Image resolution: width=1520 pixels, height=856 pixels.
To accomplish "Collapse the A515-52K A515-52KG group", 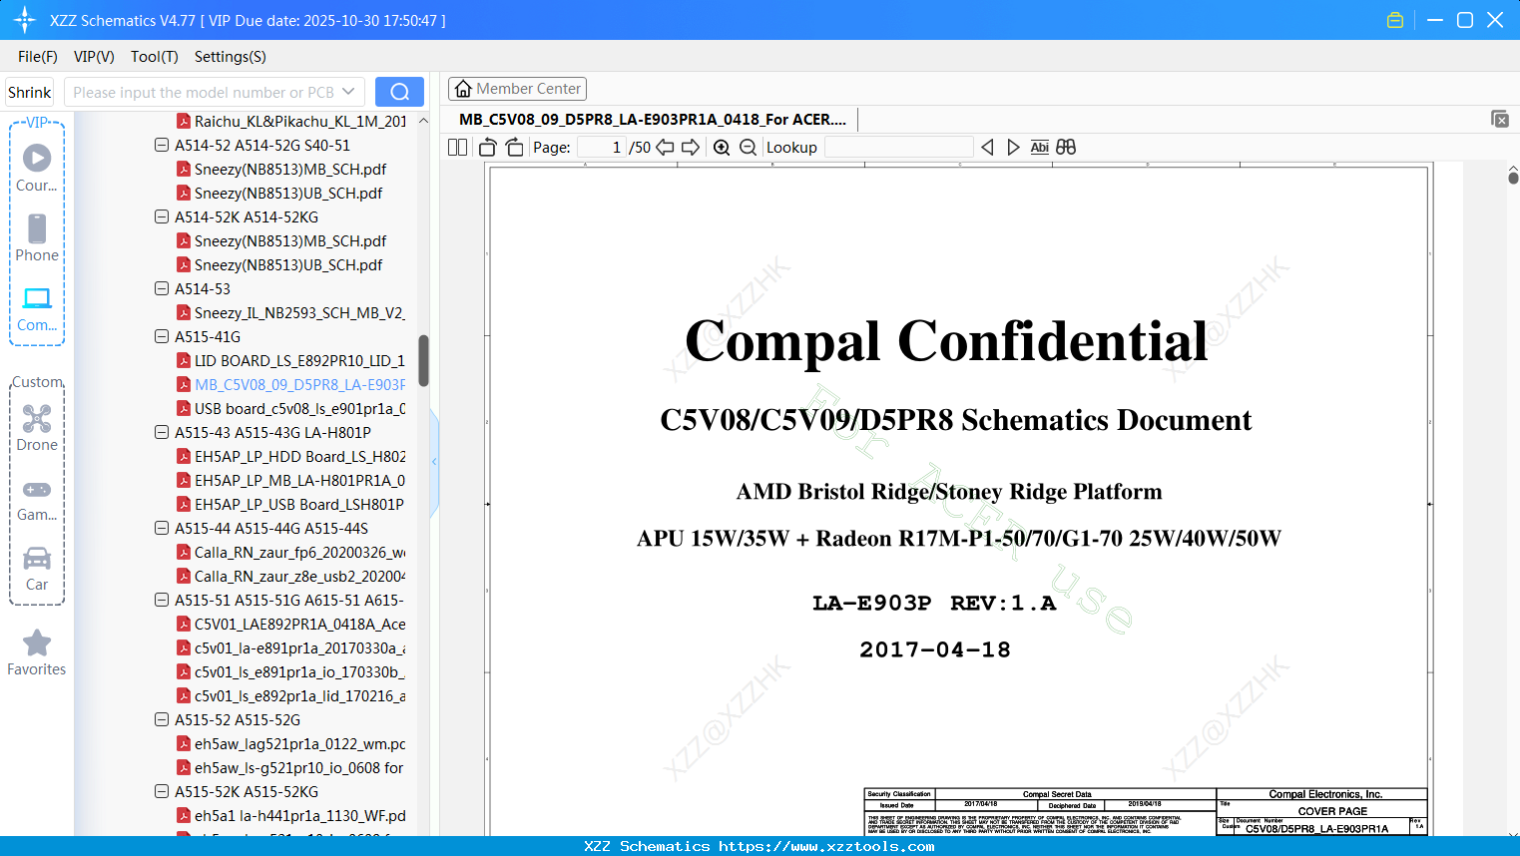I will [x=162, y=791].
